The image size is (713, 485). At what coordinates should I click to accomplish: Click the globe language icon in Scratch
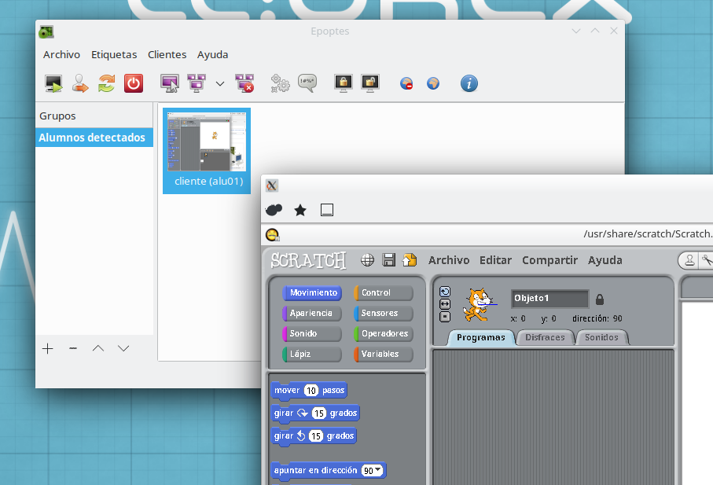[x=367, y=260]
